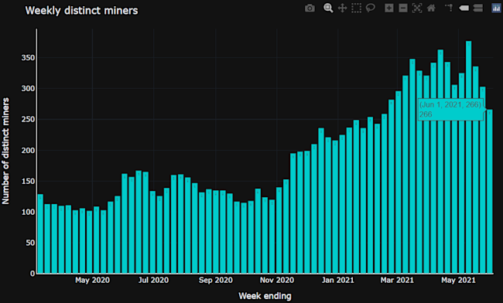Click the '250' y-axis tick label
Image resolution: width=503 pixels, height=303 pixels.
(x=28, y=120)
